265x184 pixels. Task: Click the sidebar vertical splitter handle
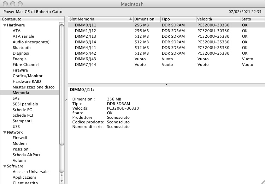point(66,100)
